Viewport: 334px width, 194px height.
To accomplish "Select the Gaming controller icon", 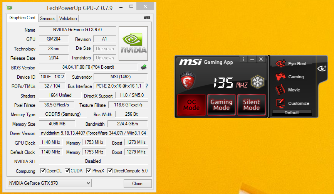I will click(x=280, y=76).
